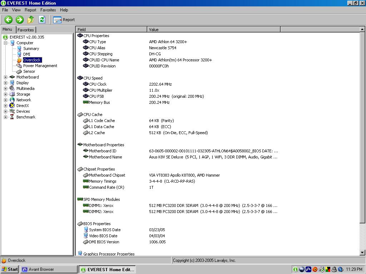Viewport: 366px width, 274px height.
Task: Collapse the Computer tree node
Action: (6, 43)
